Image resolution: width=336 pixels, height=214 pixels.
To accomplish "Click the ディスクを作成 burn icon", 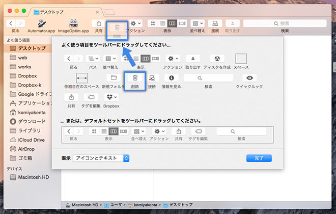I will click(x=217, y=59).
